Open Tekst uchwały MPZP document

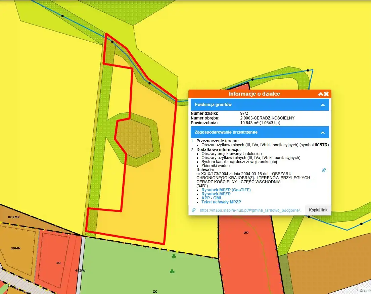(x=221, y=202)
